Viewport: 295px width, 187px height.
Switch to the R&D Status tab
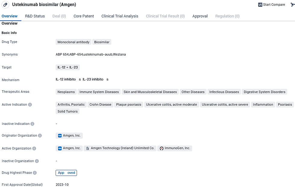coord(35,16)
